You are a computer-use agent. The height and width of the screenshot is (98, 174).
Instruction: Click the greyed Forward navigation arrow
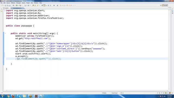[73, 5]
